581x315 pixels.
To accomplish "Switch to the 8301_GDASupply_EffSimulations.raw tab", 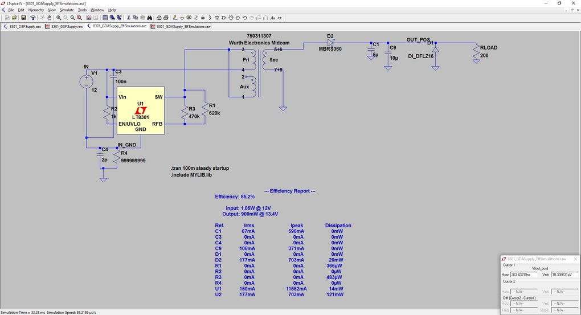I will (x=183, y=26).
